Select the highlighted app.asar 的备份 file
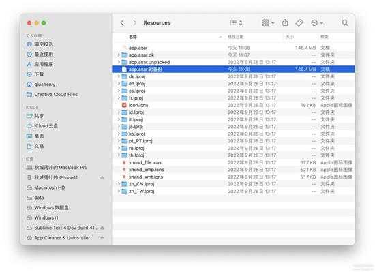The image size is (375, 272). [233, 70]
